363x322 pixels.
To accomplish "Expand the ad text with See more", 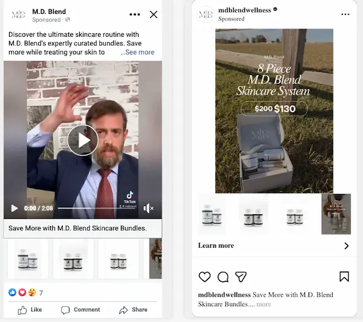I will tap(137, 52).
